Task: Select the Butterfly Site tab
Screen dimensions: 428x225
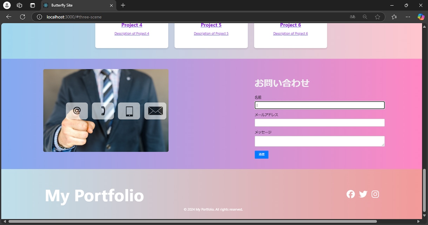Action: [79, 5]
